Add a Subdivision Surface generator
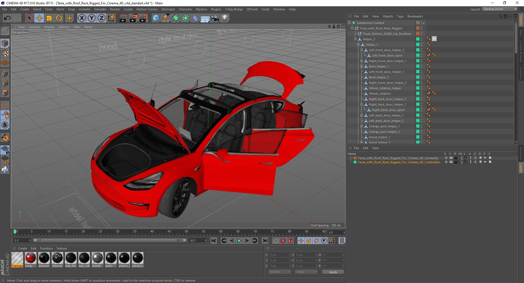This screenshot has width=524, height=283. pyautogui.click(x=176, y=18)
